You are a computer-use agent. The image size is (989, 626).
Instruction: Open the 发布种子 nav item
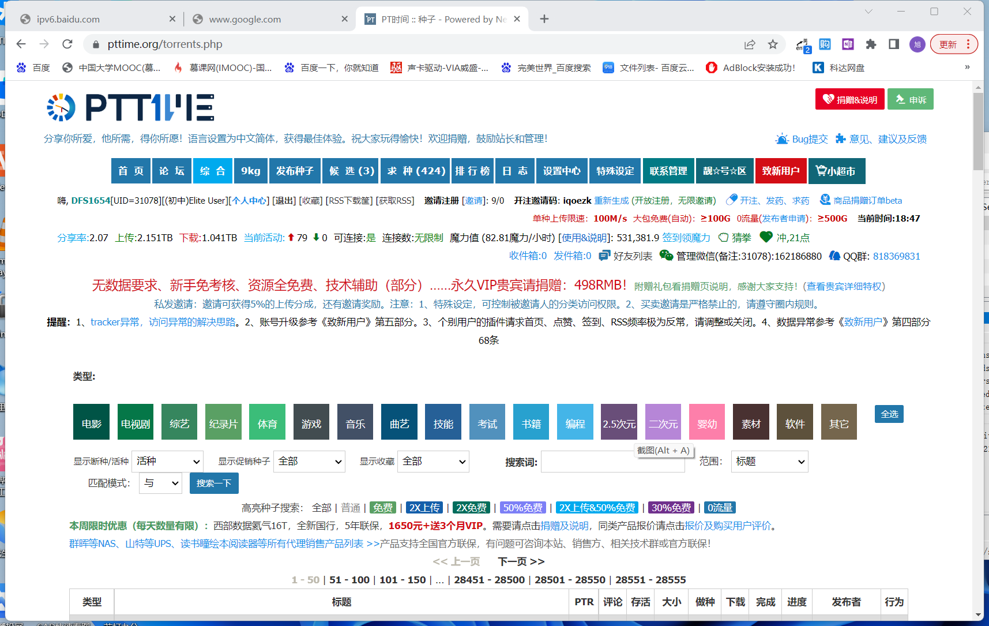[295, 171]
